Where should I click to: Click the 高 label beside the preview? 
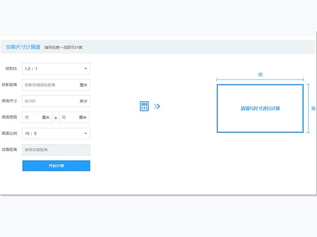click(313, 109)
